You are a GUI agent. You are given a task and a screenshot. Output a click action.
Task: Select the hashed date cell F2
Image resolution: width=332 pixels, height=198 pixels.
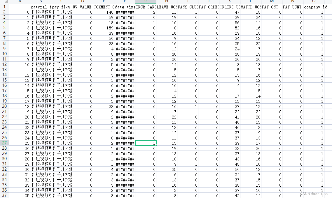point(125,12)
